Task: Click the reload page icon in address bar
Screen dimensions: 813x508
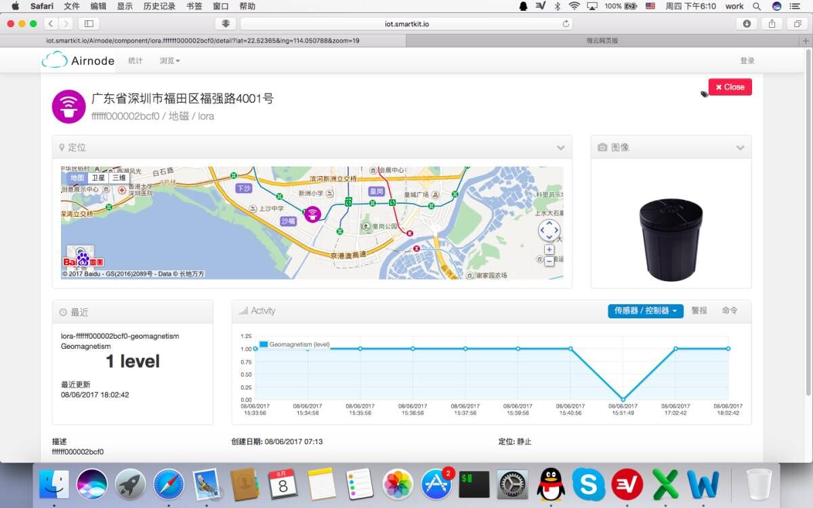Action: tap(566, 24)
